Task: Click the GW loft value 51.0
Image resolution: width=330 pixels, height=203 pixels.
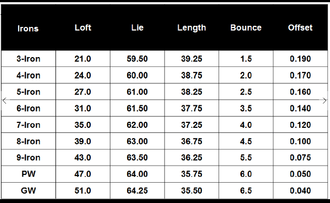Action: pyautogui.click(x=82, y=190)
